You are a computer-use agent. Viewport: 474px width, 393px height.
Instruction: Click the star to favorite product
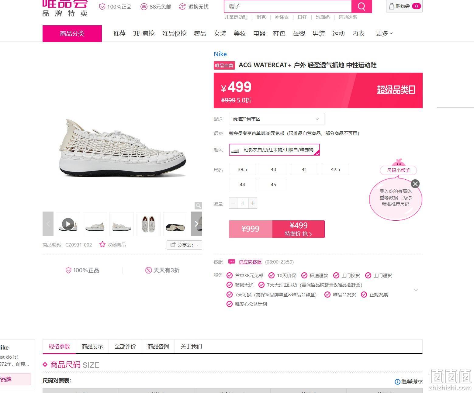[102, 244]
